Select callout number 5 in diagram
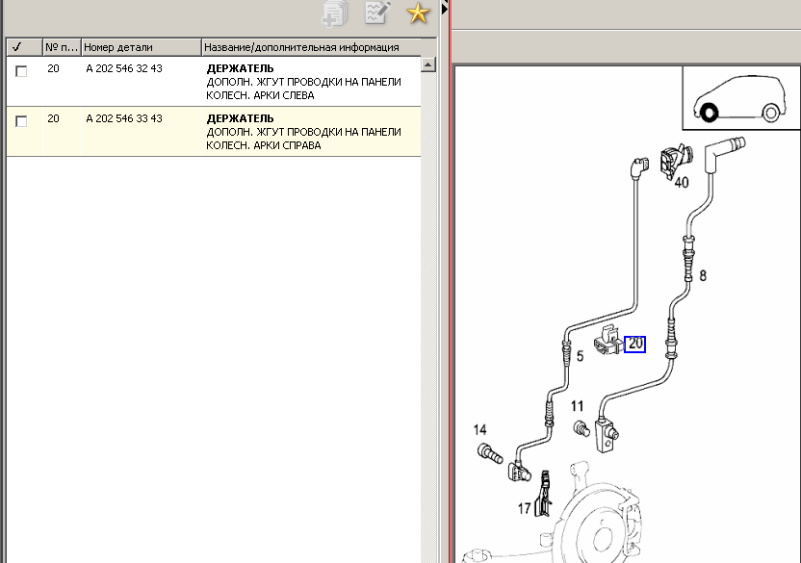Screen dimensions: 801x563 coord(580,356)
